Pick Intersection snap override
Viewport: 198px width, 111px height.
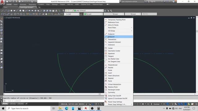click(118, 39)
